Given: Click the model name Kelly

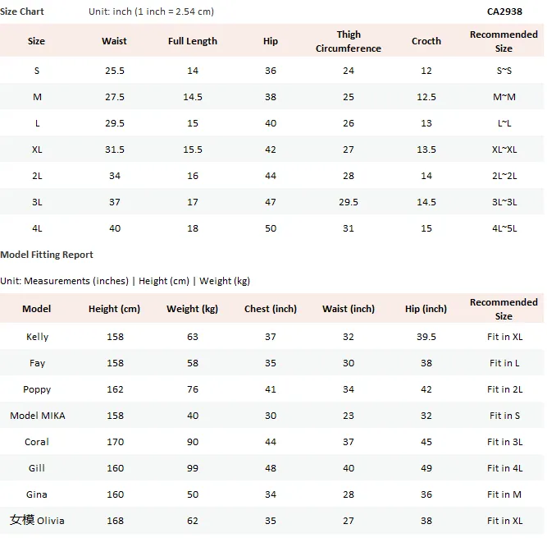Looking at the screenshot, I should 37,337.
